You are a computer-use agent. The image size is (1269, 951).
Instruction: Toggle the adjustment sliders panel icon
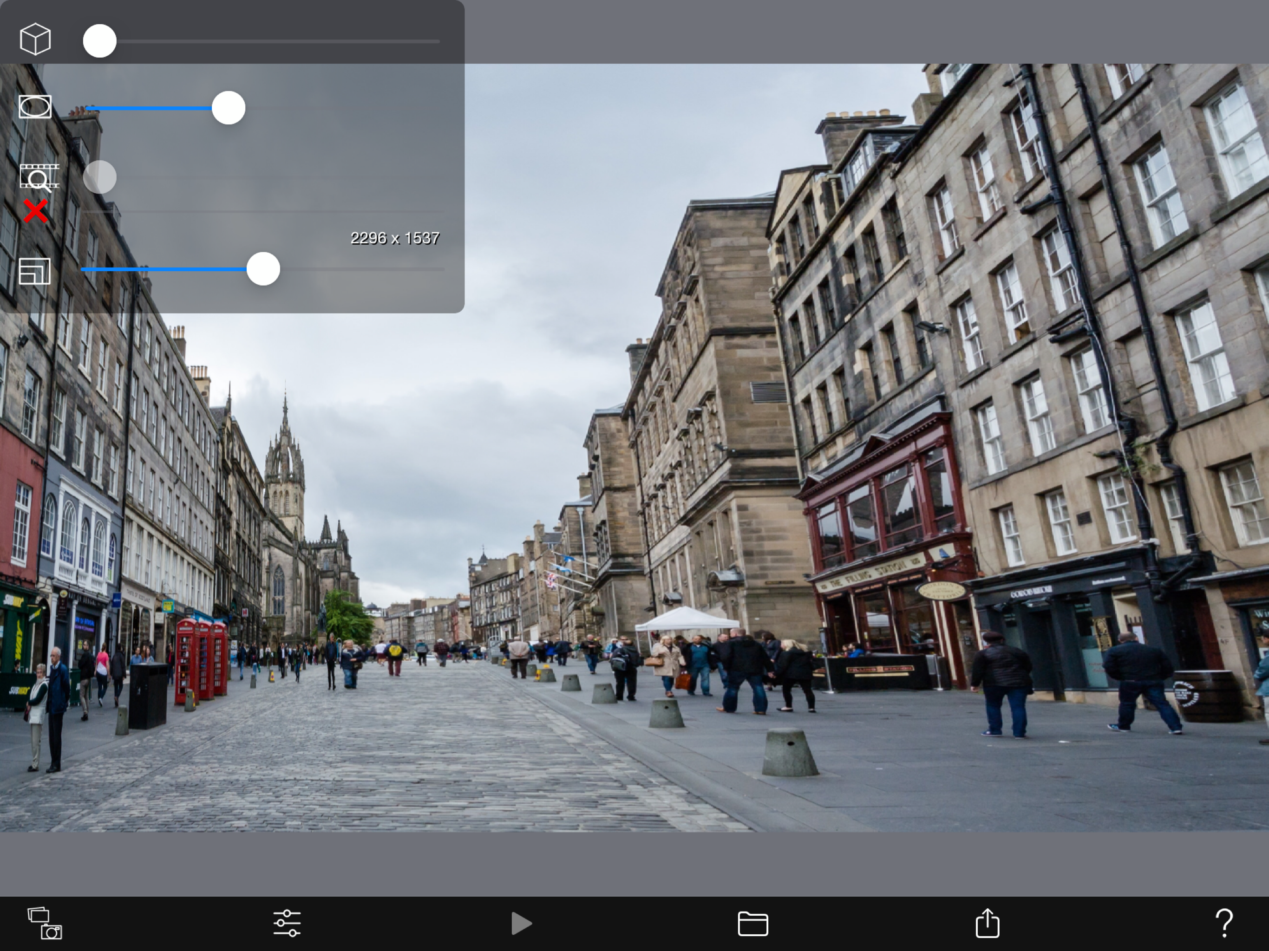coord(287,923)
